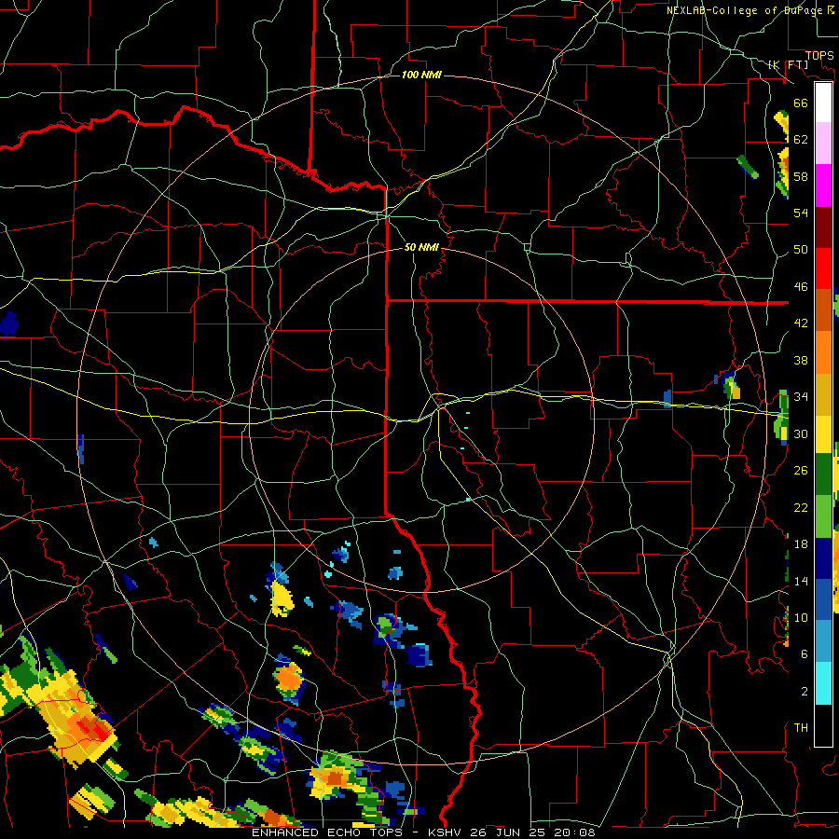Click the 50 value on legend scale
The width and height of the screenshot is (839, 839).
pos(801,250)
